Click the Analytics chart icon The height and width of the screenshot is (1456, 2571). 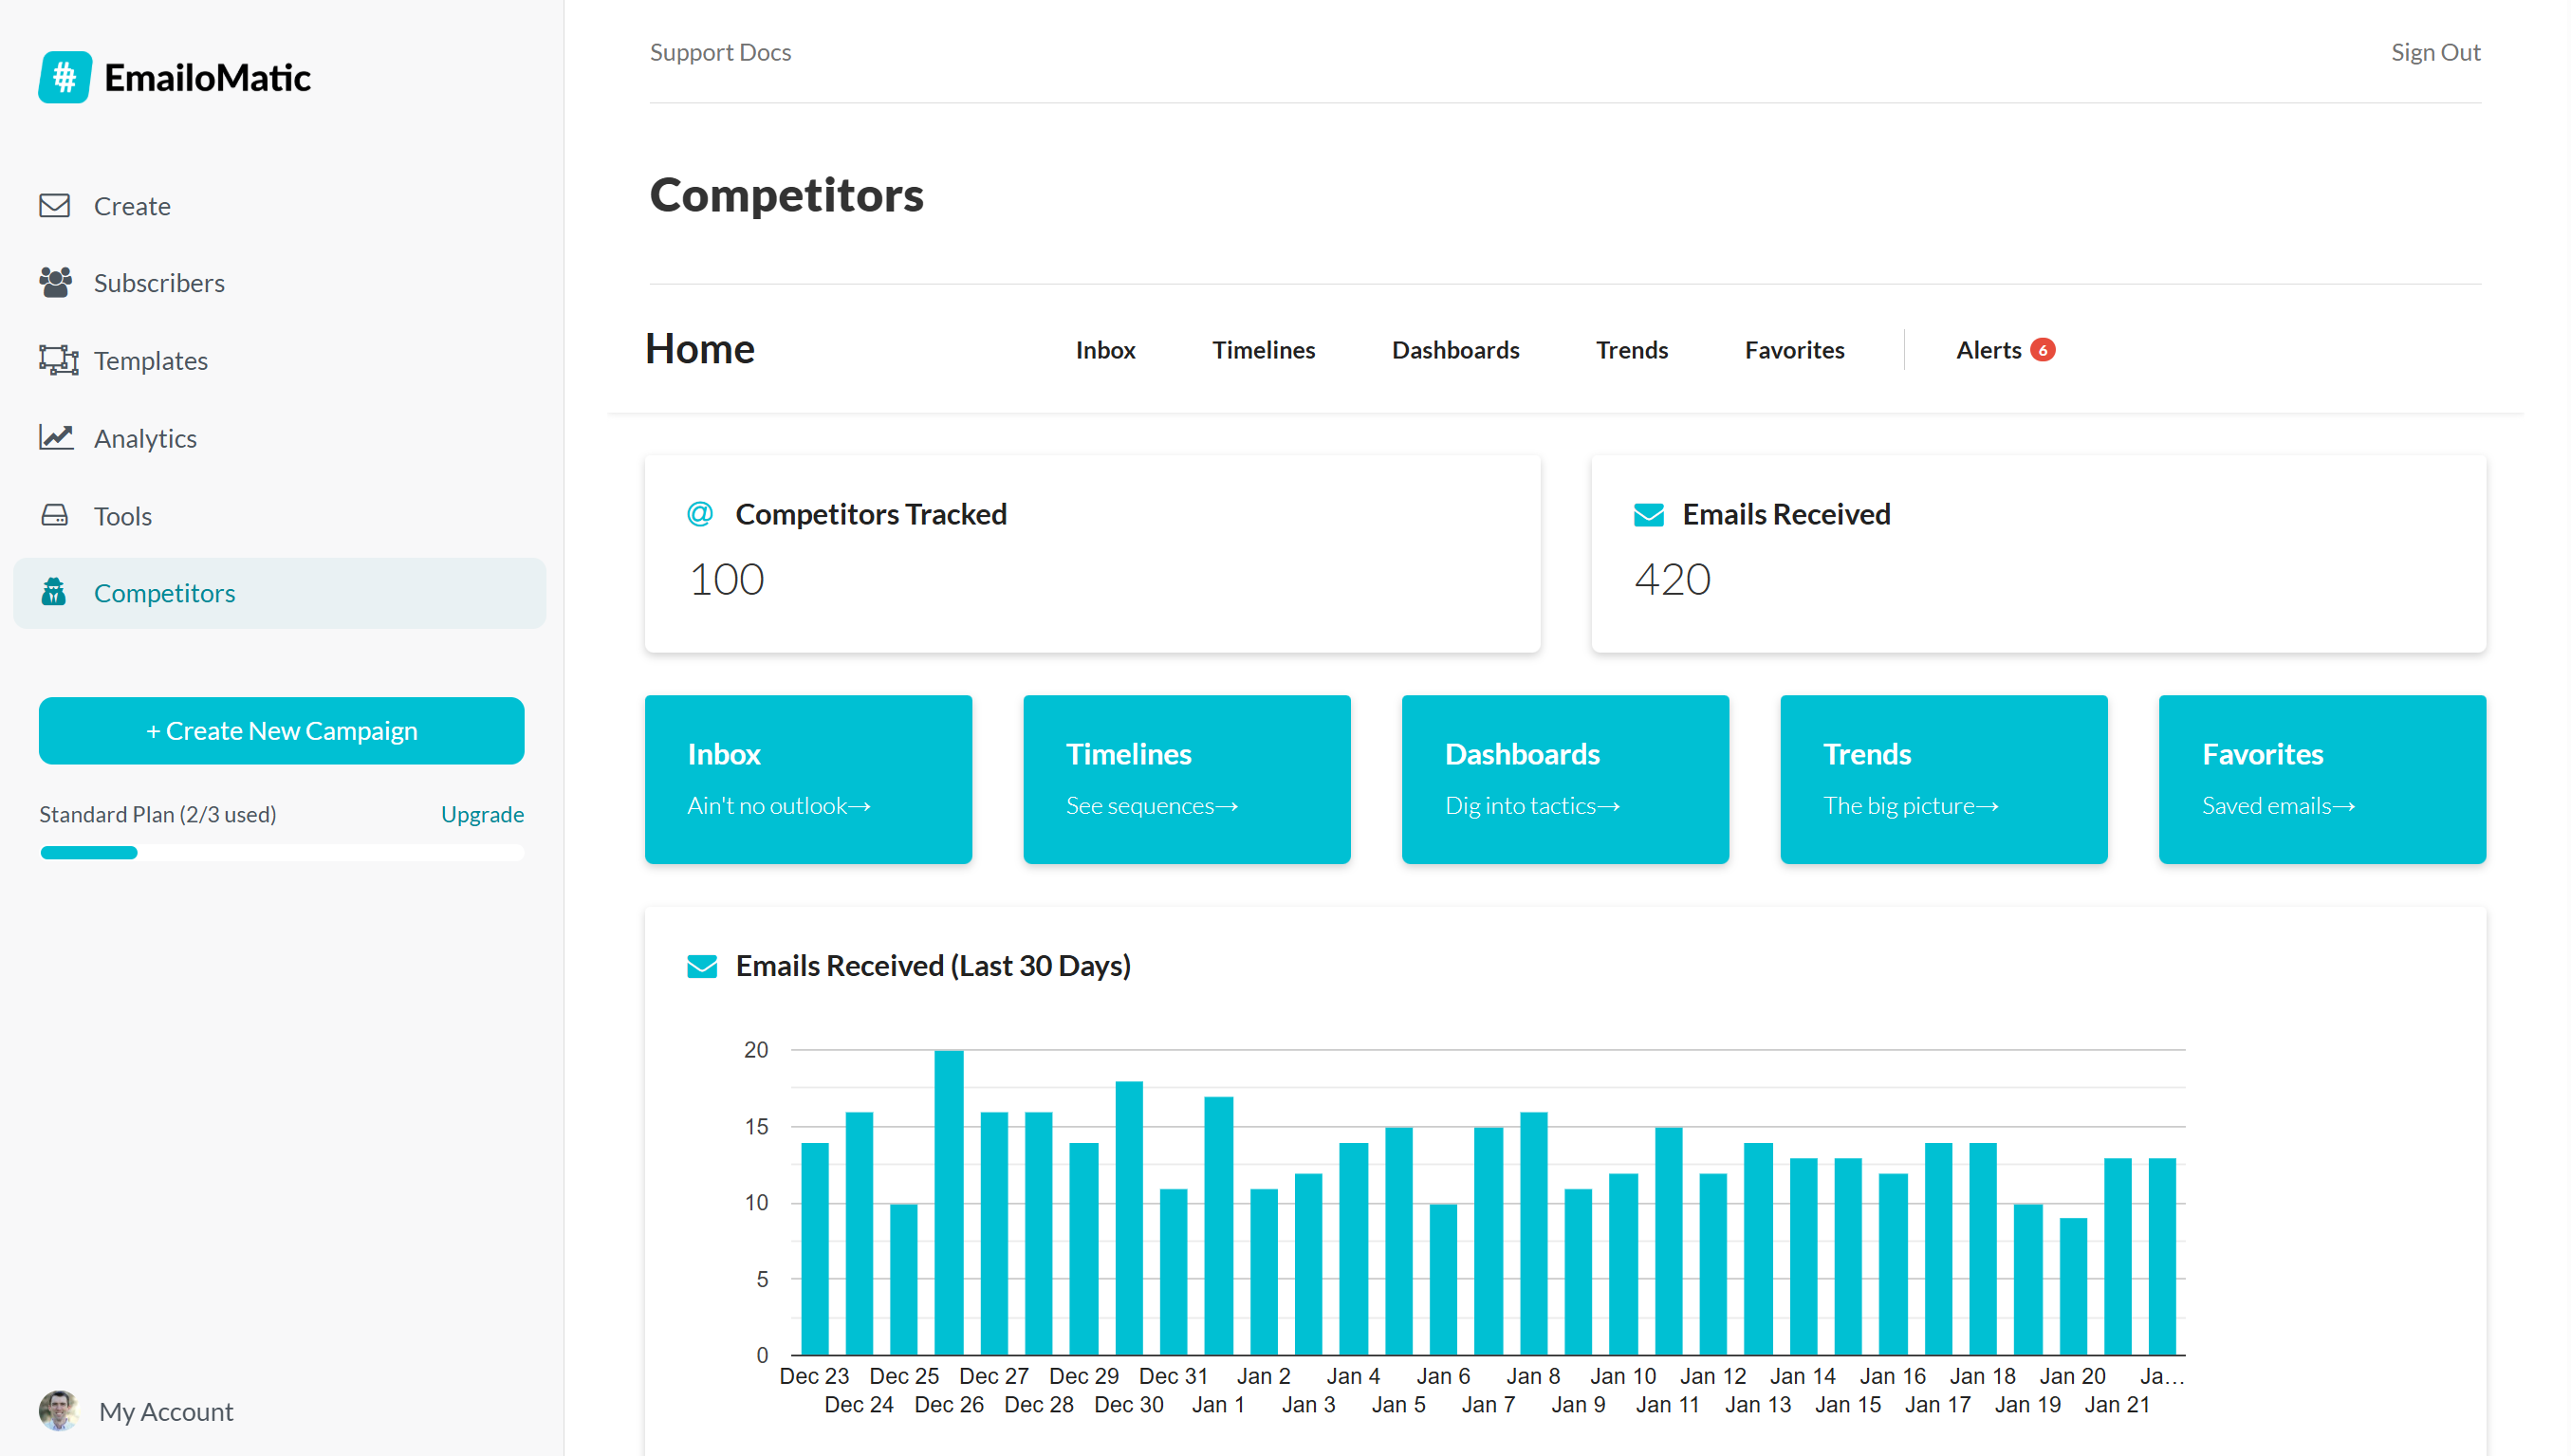56,438
